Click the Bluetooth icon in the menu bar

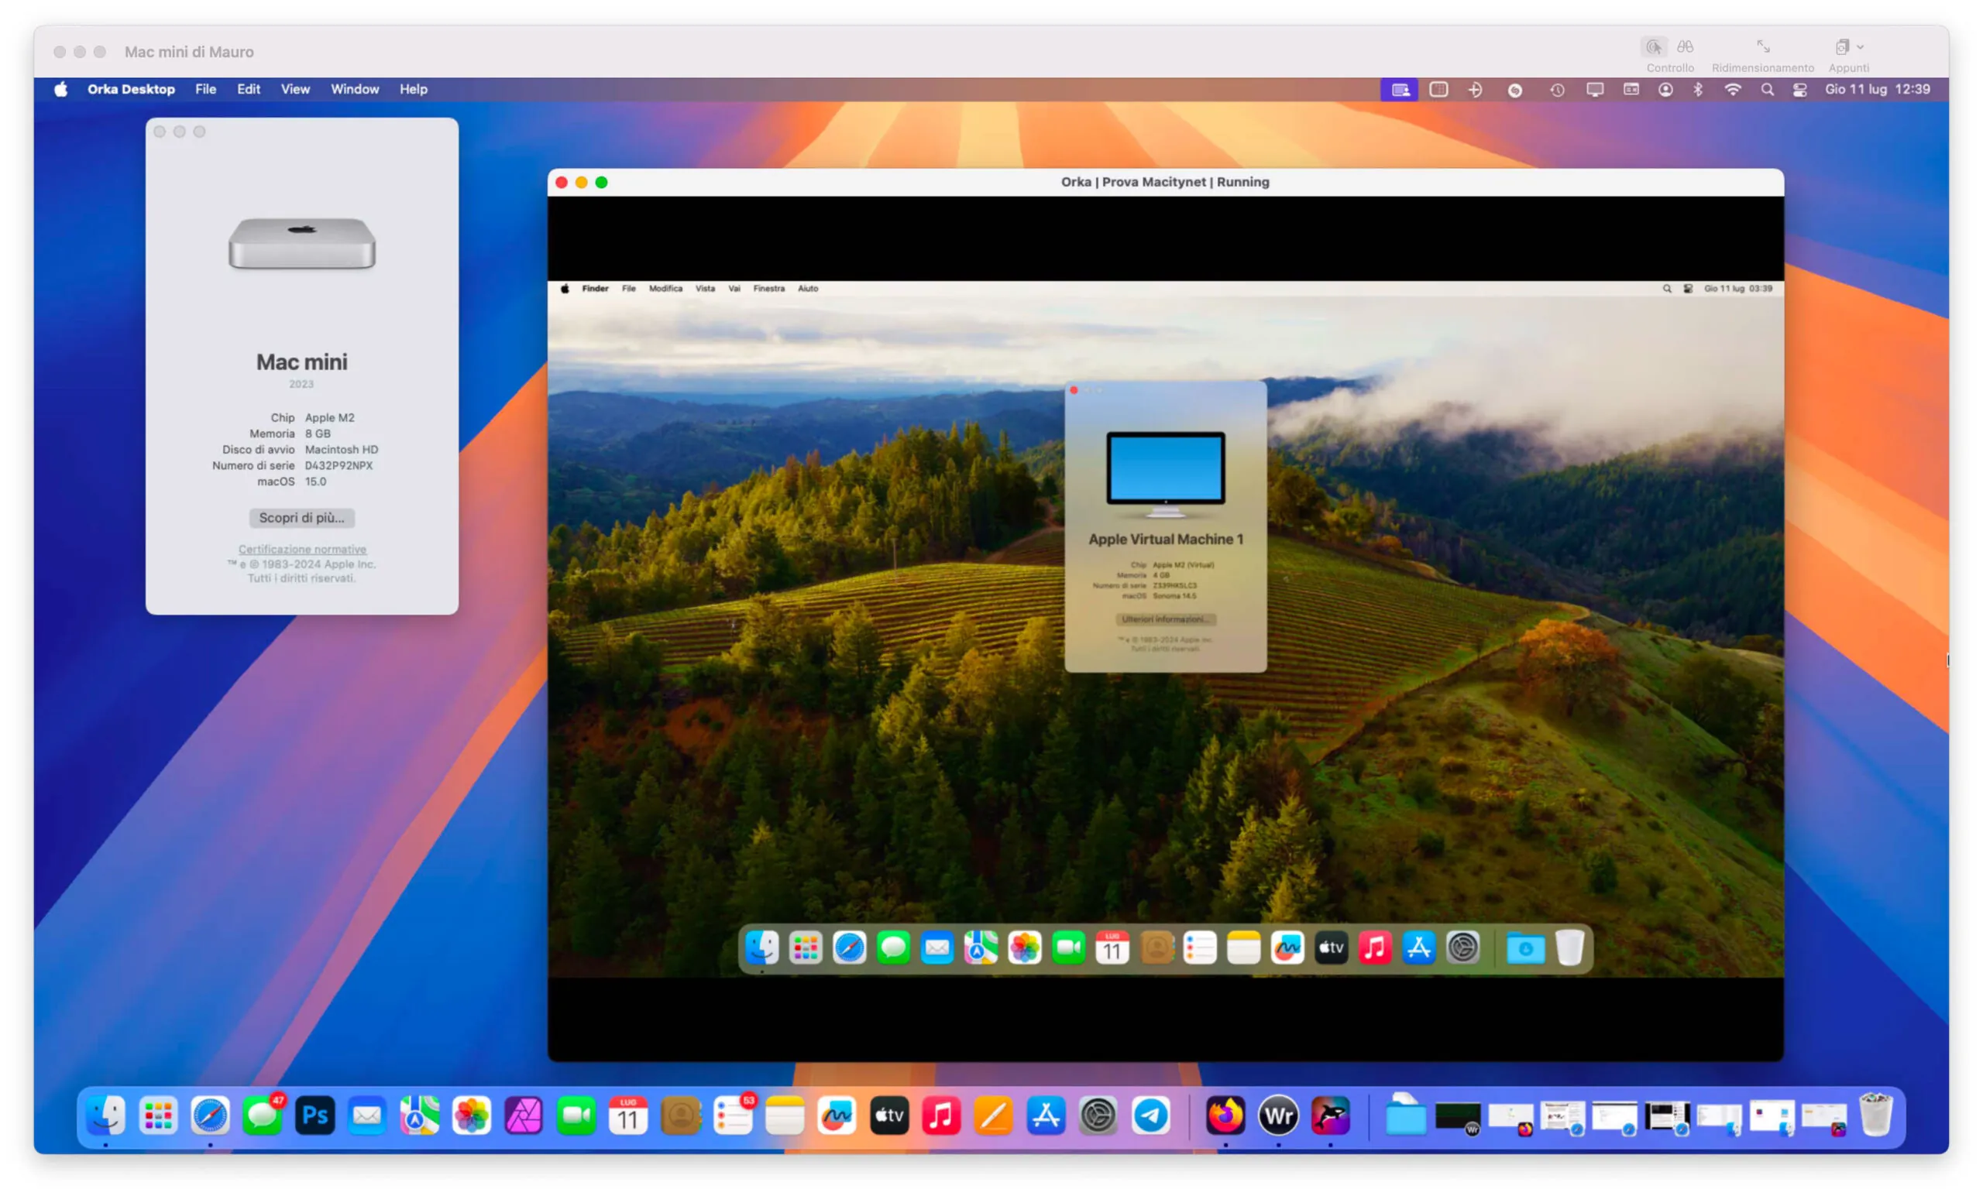(x=1699, y=89)
